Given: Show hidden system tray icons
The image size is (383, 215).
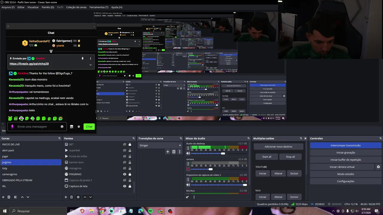Looking at the screenshot, I should 333,211.
